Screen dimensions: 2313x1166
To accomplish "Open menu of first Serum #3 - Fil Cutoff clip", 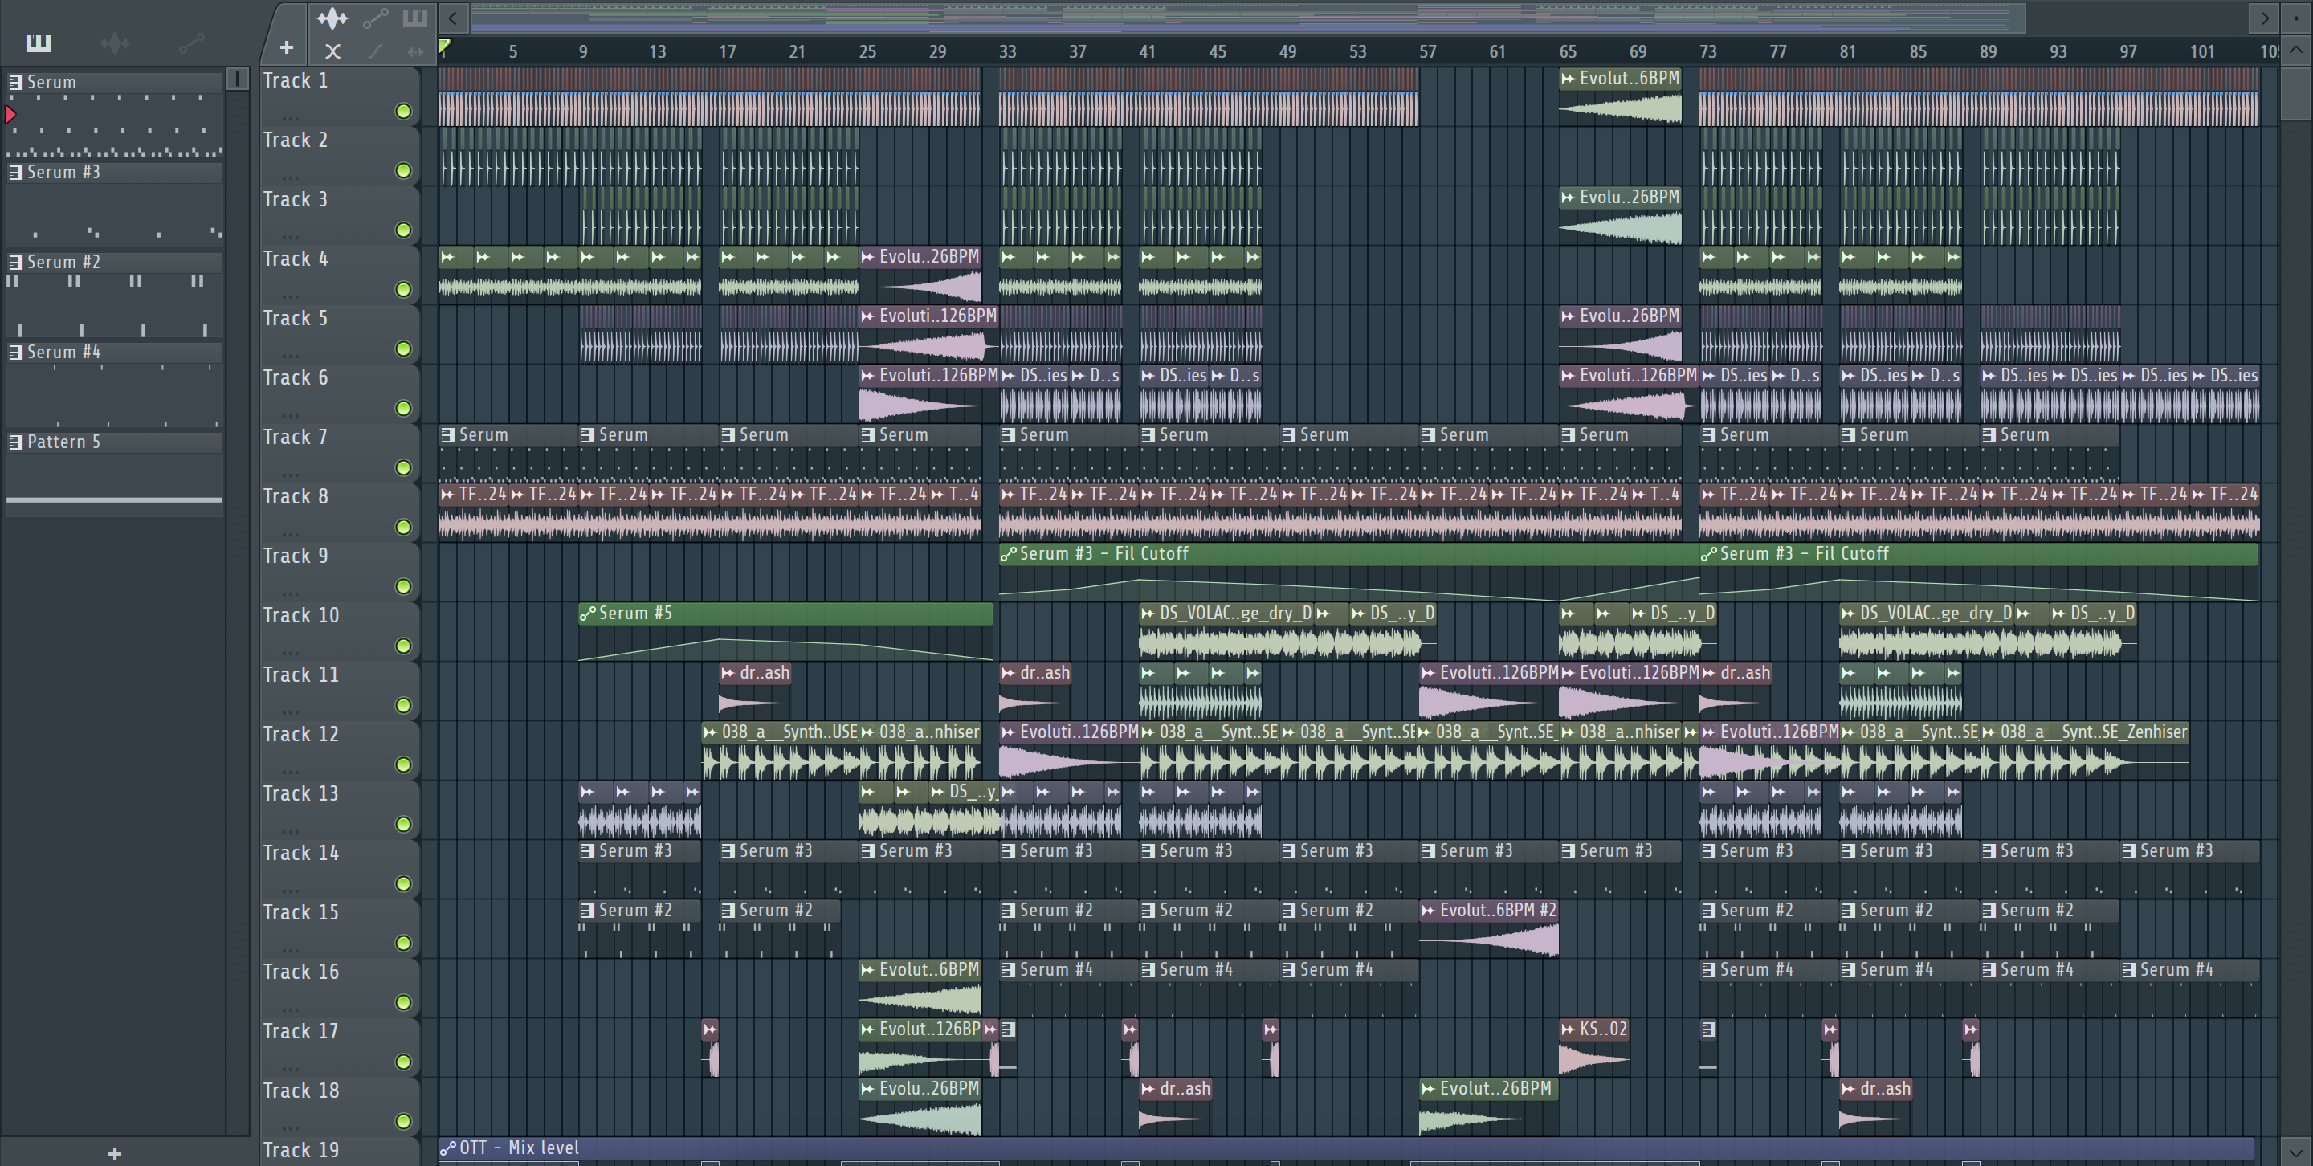I will (x=1007, y=555).
